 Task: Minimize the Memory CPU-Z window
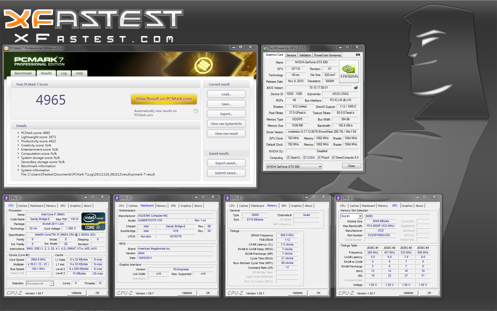click(306, 197)
